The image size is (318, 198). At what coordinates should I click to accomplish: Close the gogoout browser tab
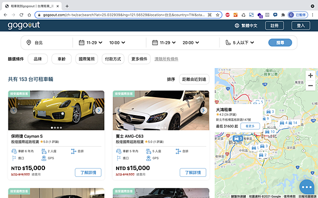[x=58, y=6]
